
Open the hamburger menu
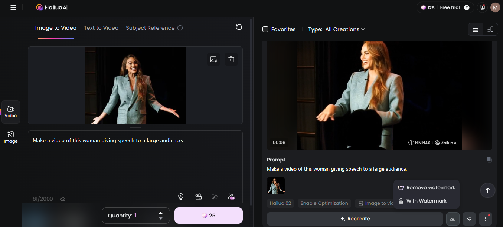(13, 7)
